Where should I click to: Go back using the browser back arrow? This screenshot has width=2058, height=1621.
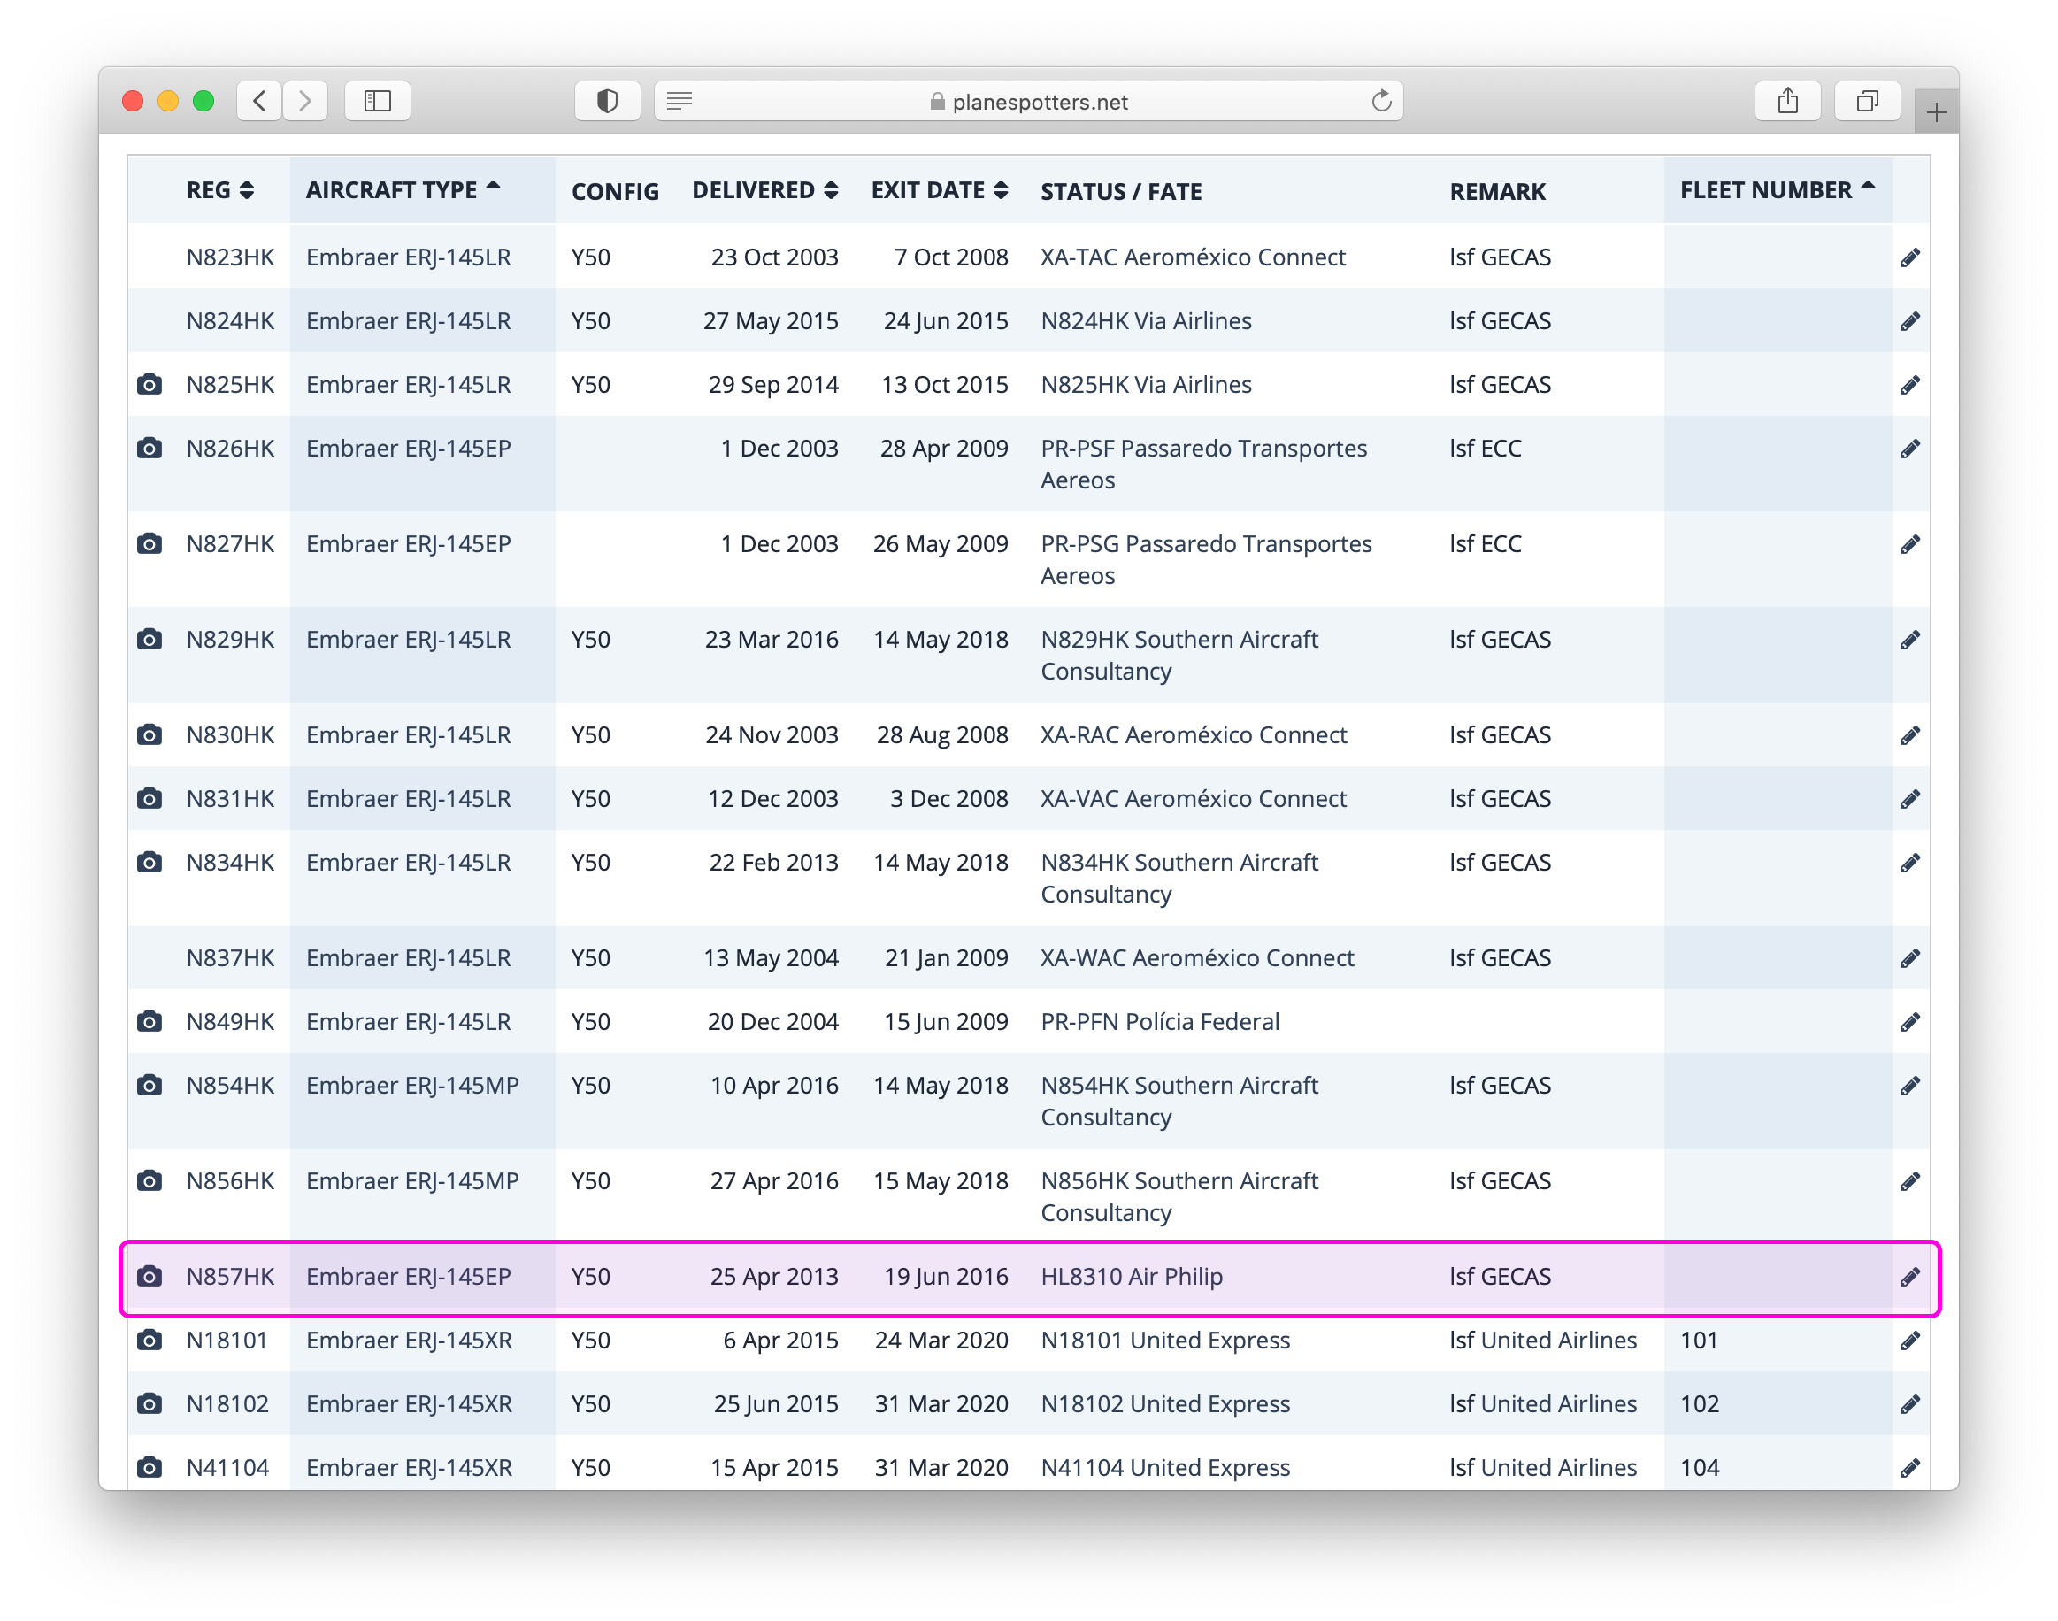(259, 102)
